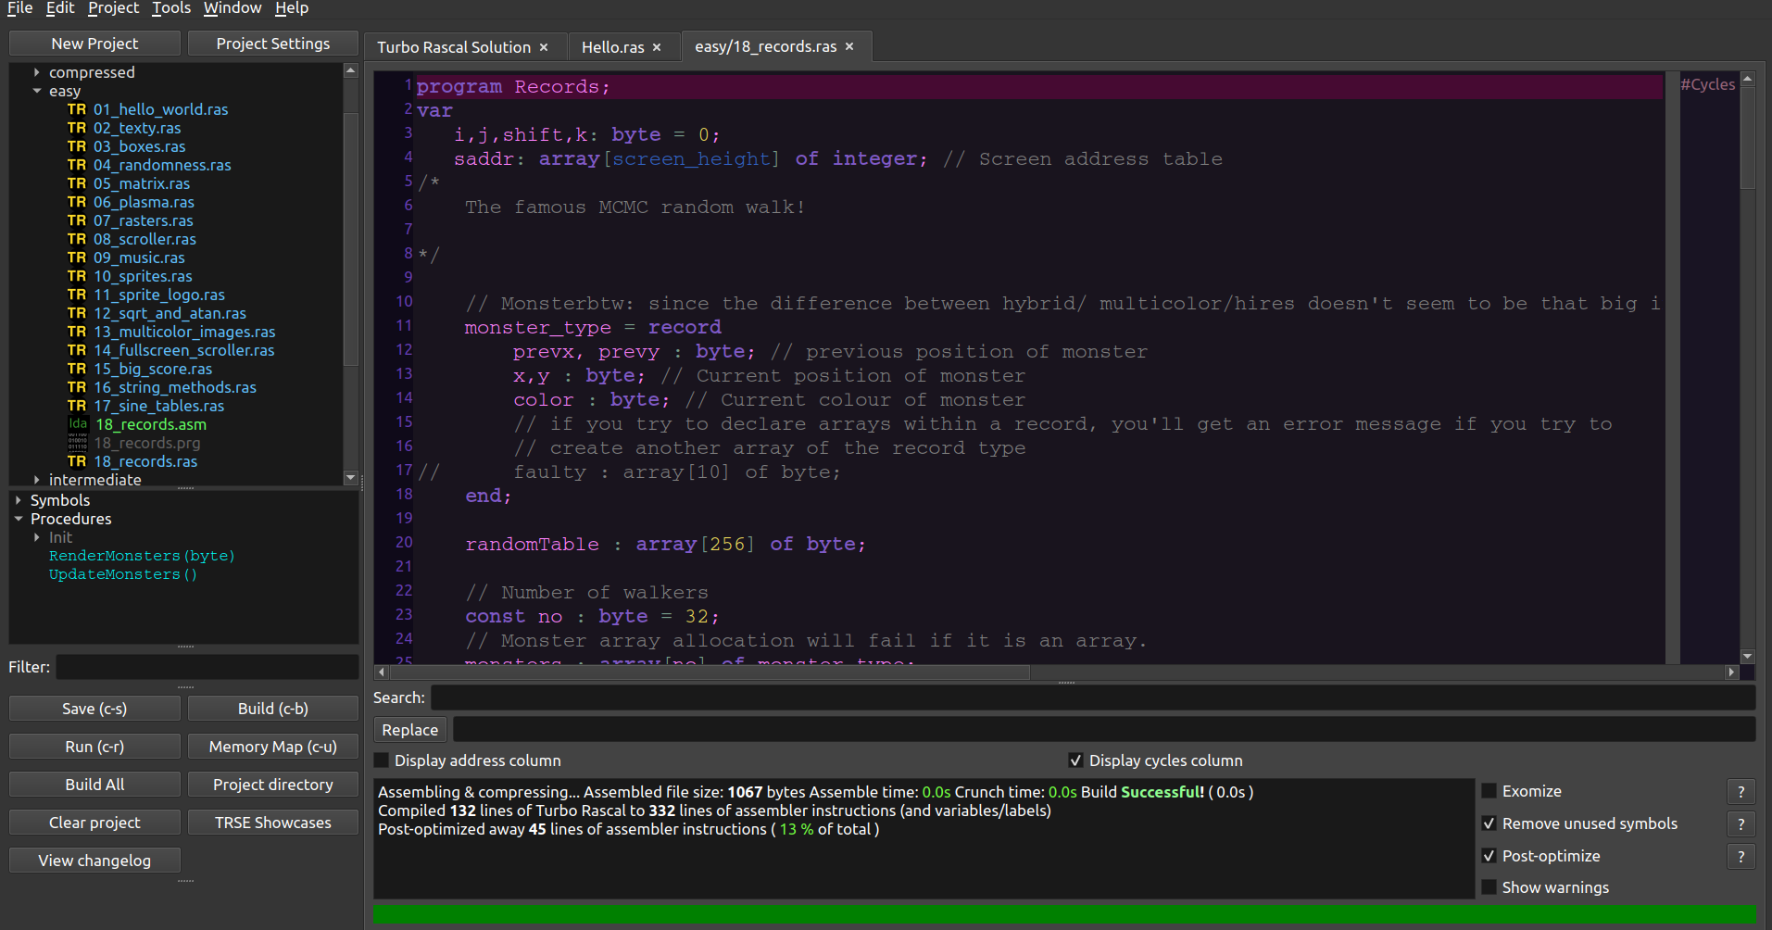Uncheck Display cycles column

tap(1075, 760)
